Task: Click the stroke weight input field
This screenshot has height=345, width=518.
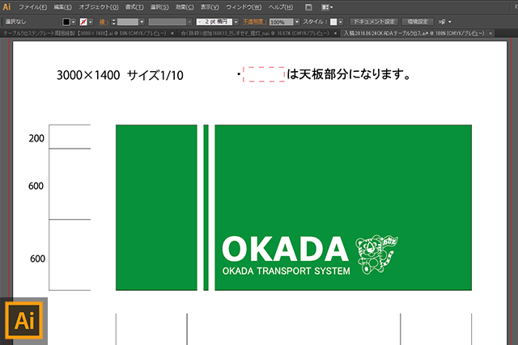Action: pos(128,22)
